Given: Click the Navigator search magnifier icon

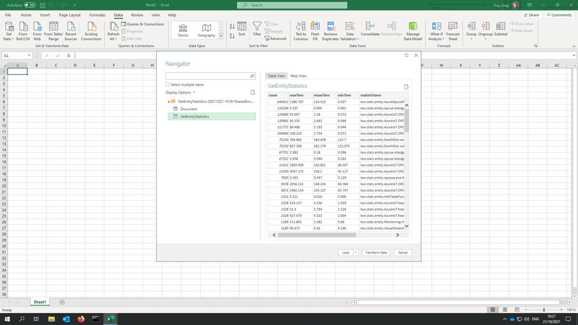Looking at the screenshot, I should (252, 76).
